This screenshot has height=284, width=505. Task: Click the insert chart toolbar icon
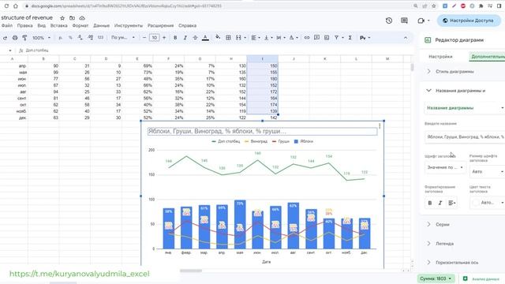pos(327,38)
